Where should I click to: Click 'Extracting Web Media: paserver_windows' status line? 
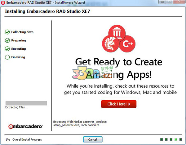[80, 122]
